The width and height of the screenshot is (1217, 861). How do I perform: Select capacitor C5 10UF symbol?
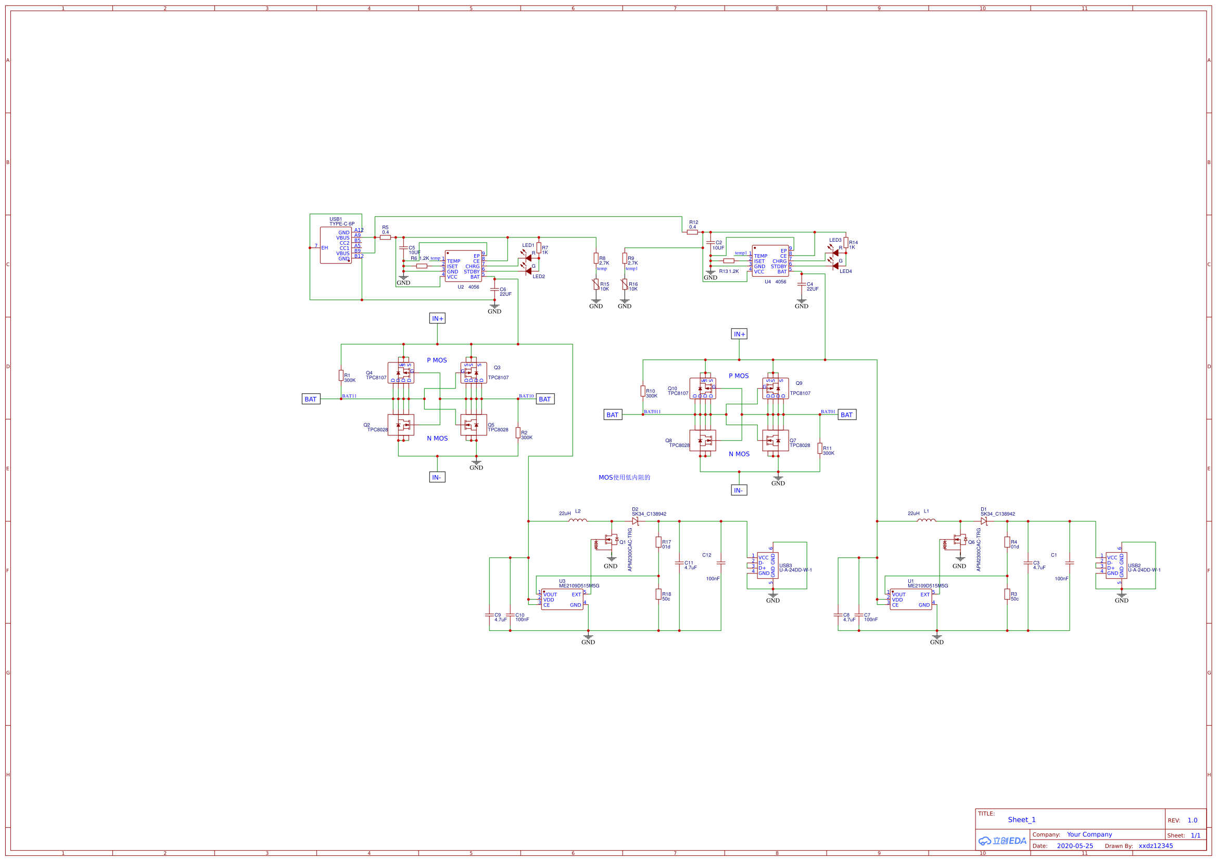(x=403, y=248)
